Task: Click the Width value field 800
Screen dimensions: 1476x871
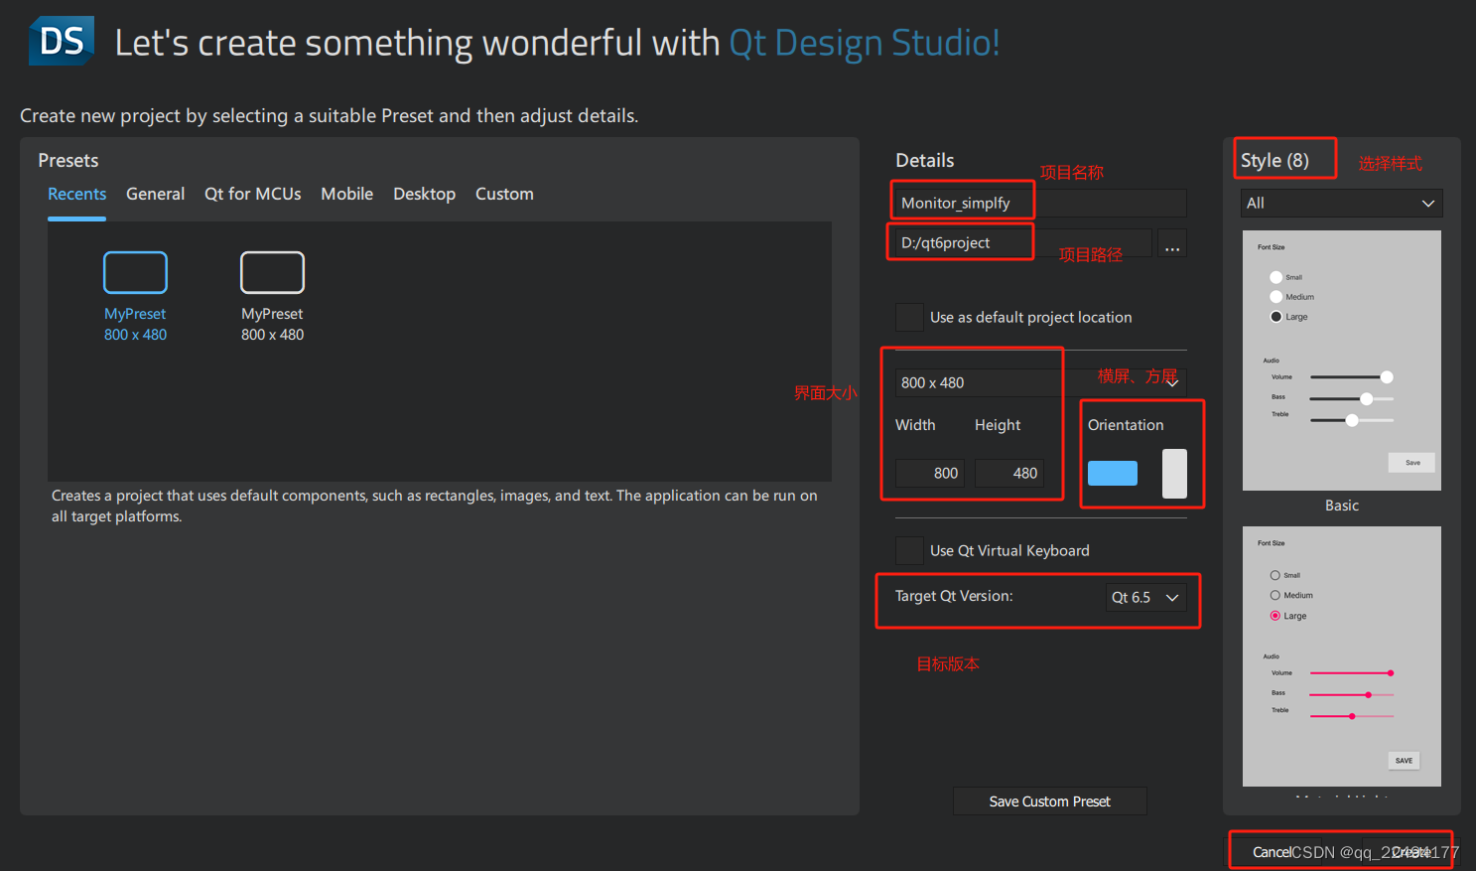Action: 931,474
